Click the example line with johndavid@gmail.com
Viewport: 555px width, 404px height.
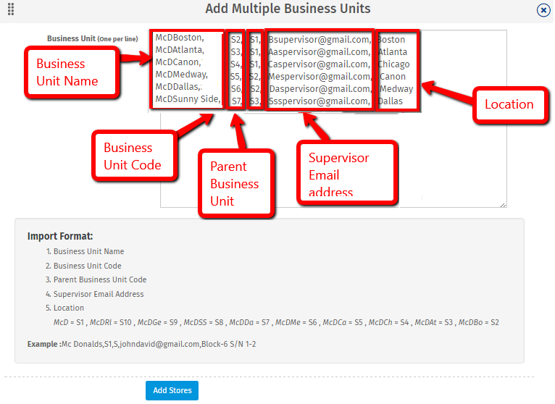point(141,344)
